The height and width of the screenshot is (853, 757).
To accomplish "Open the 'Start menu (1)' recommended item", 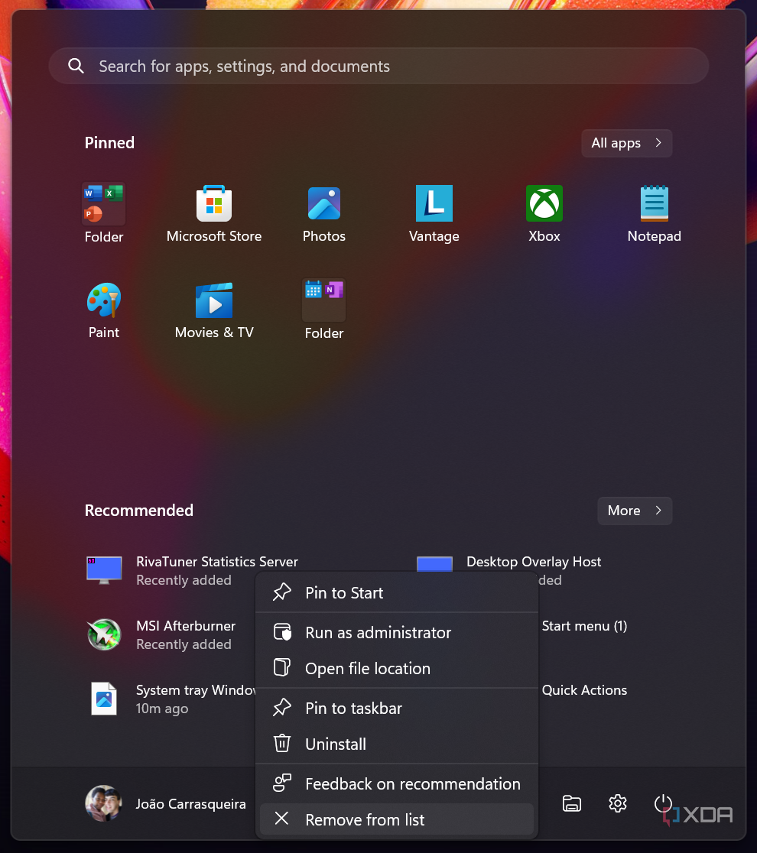I will pos(584,626).
